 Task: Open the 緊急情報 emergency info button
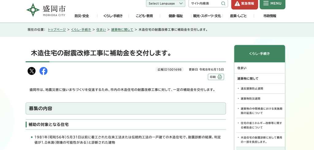click(x=244, y=4)
